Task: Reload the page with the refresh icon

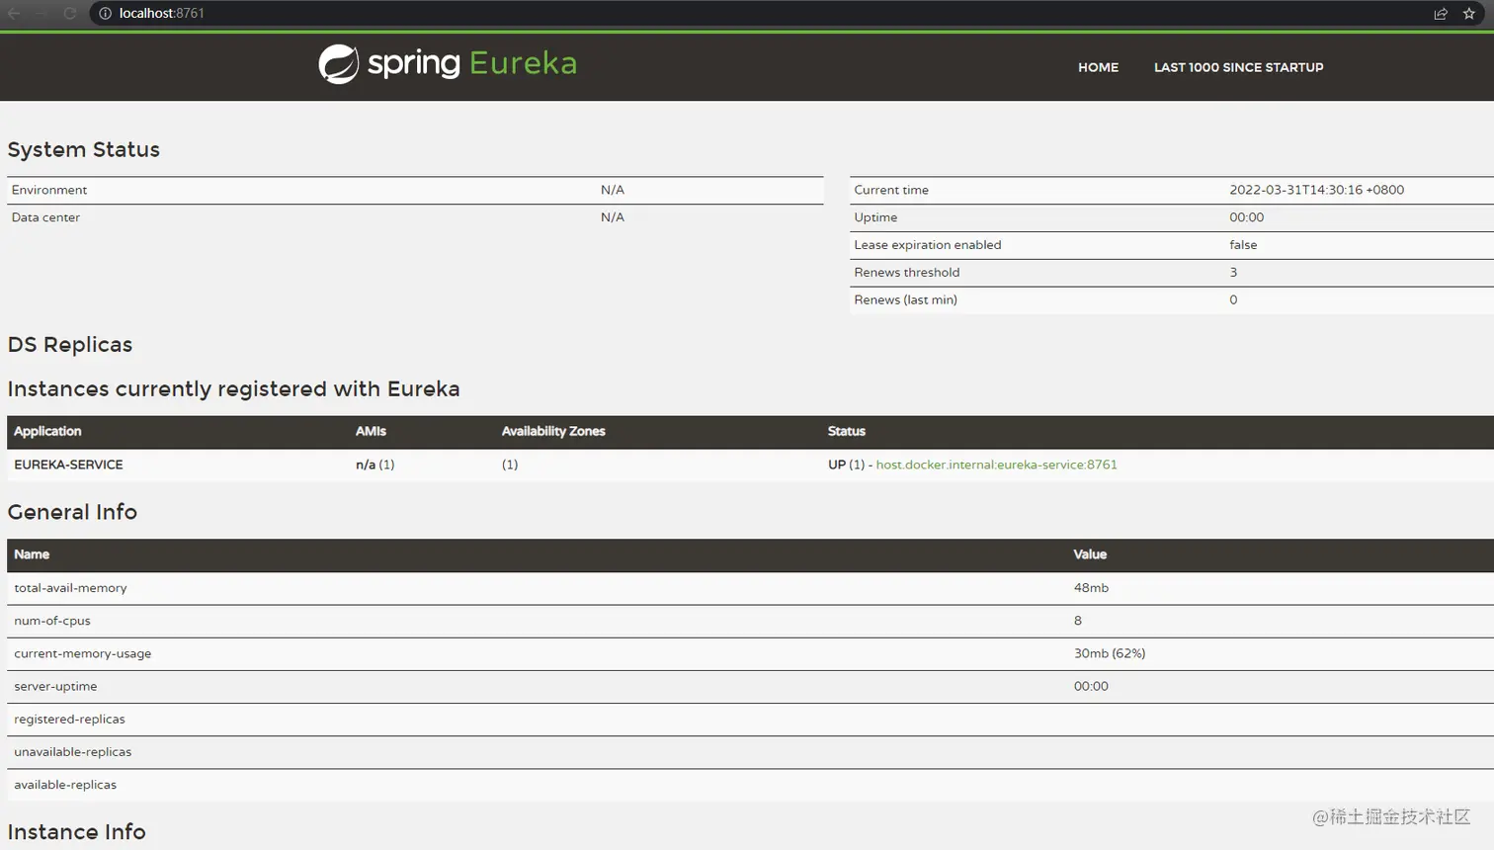Action: (x=70, y=13)
